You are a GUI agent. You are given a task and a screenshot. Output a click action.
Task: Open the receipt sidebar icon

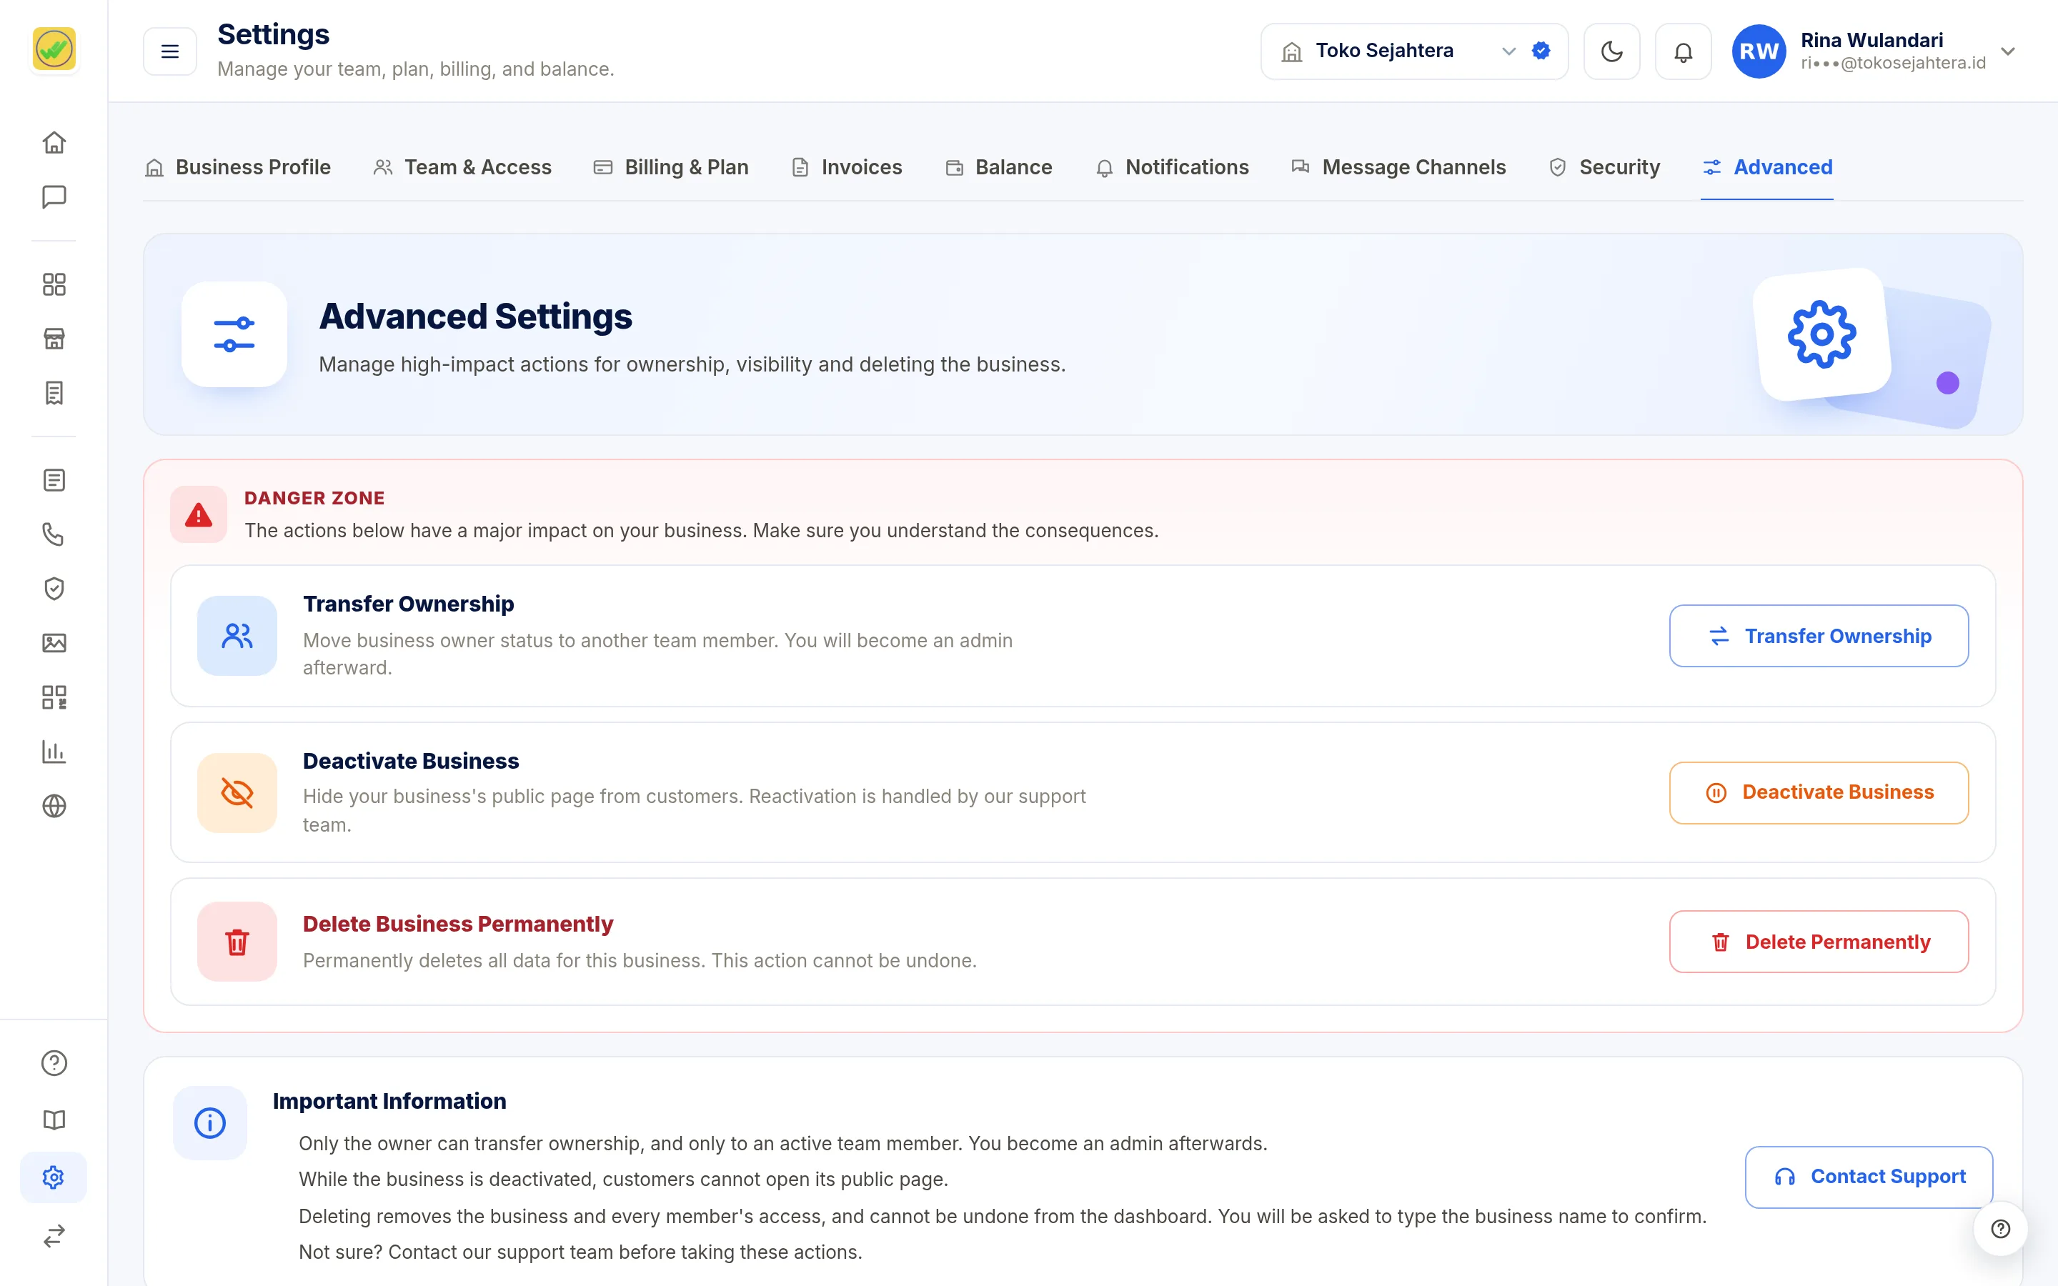pyautogui.click(x=54, y=393)
